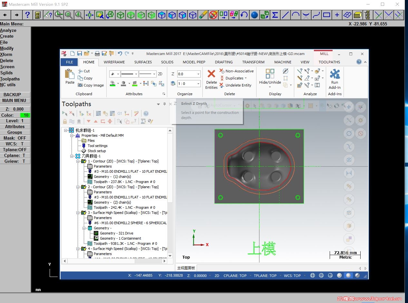Click the green Color 10 swatch
Screen dimensions: 408x303
click(25, 115)
